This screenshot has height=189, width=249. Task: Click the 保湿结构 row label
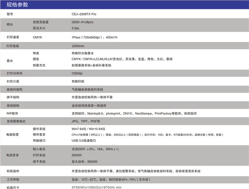pos(13,106)
